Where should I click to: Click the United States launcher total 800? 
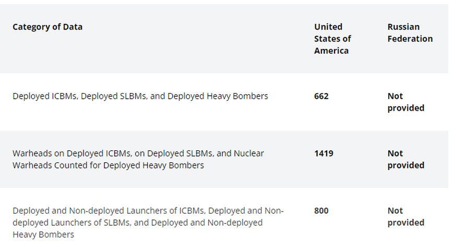pyautogui.click(x=321, y=211)
